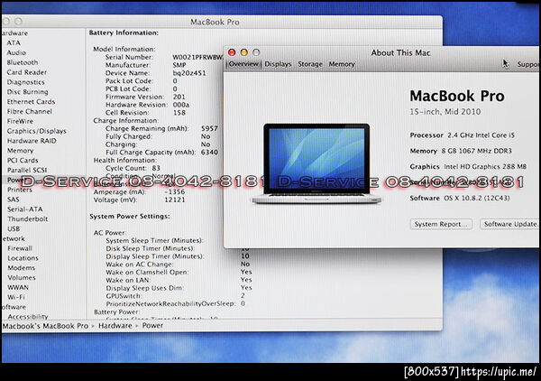541x381 pixels.
Task: Click the Charge Remaining value 5957
Action: click(x=209, y=128)
